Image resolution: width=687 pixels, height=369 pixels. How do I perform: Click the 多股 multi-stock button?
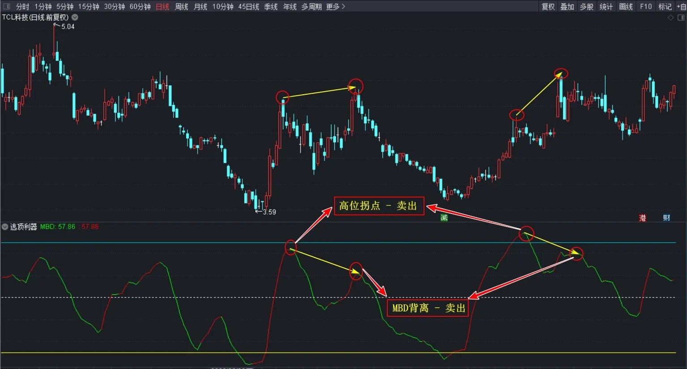click(x=586, y=7)
